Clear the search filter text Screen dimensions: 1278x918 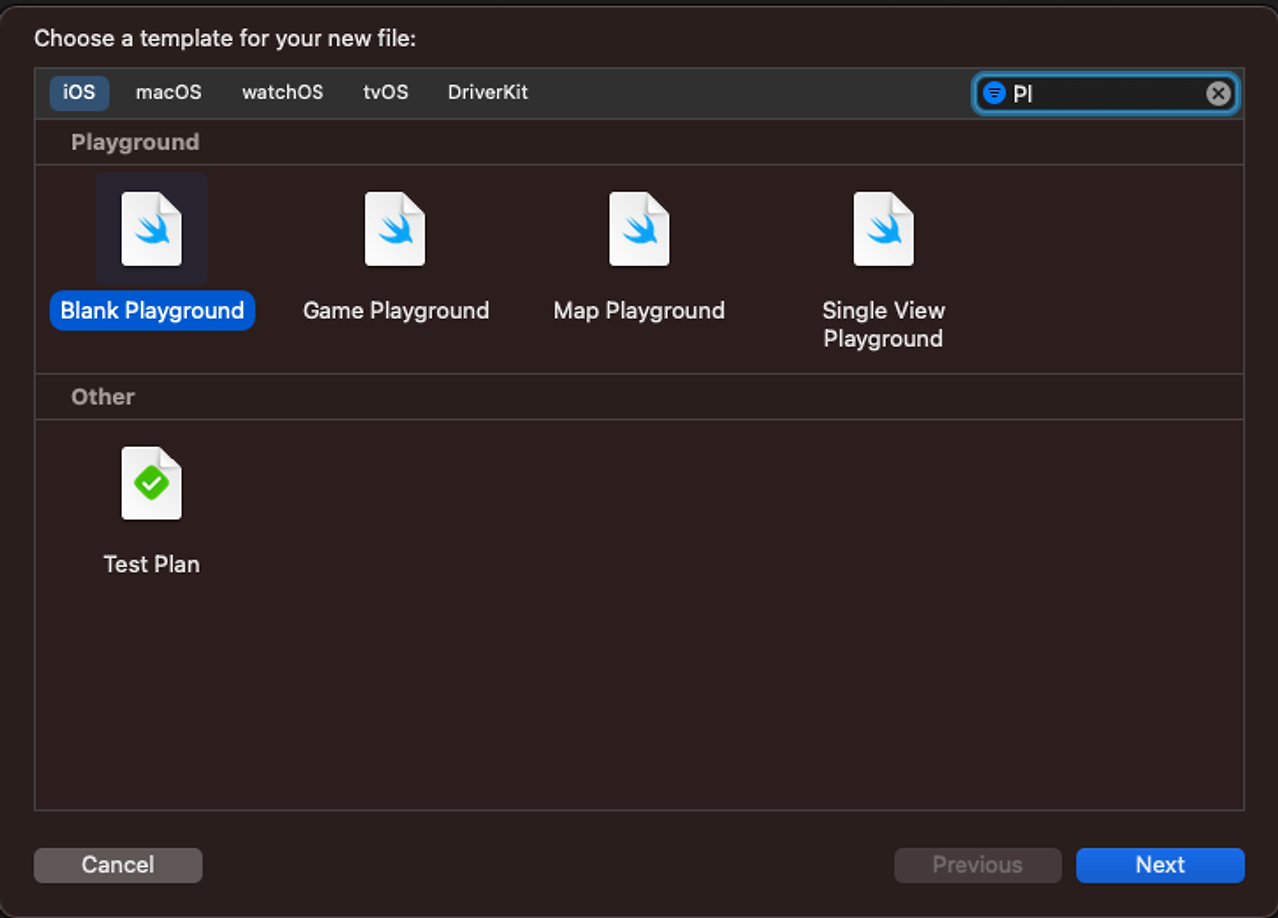[1218, 93]
